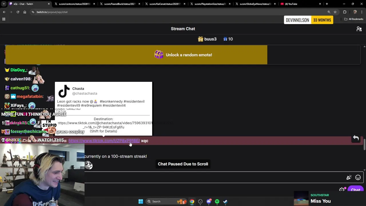Click the reply arrow on highlighted message
The width and height of the screenshot is (366, 206).
[x=356, y=138]
